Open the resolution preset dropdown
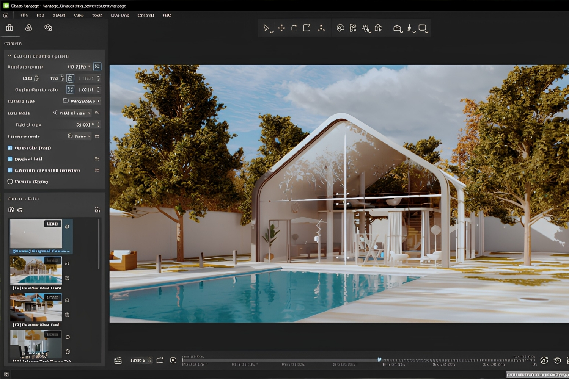This screenshot has width=569, height=379. (x=79, y=67)
